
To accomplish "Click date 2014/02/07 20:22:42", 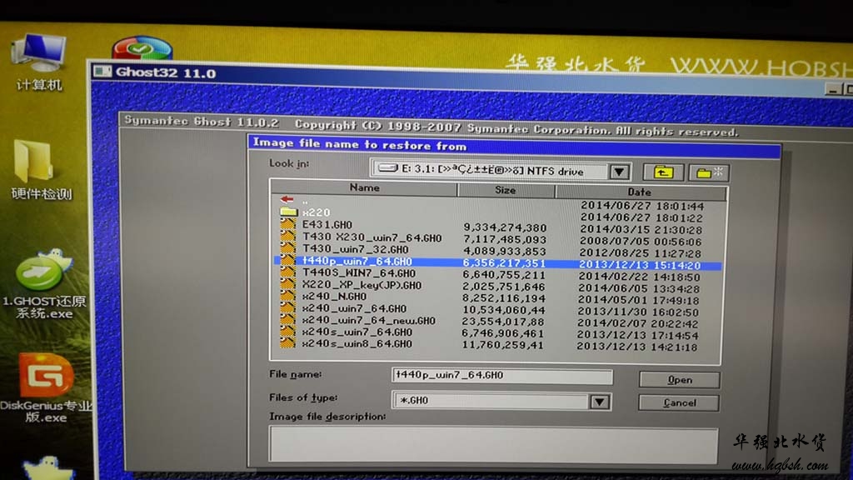I will pos(637,324).
